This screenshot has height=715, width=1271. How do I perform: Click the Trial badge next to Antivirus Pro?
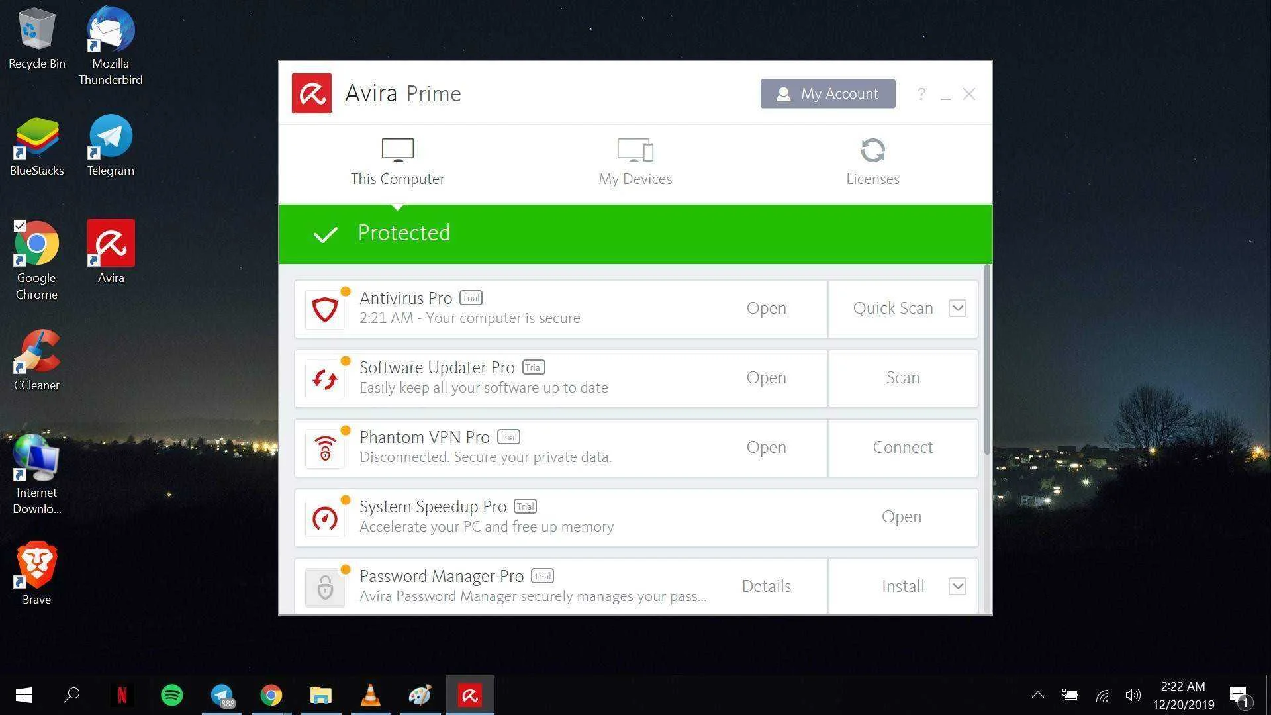pos(471,298)
